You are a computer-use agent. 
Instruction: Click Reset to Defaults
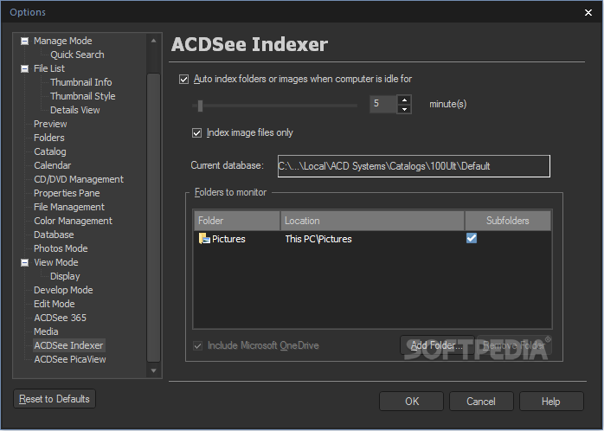(x=55, y=399)
